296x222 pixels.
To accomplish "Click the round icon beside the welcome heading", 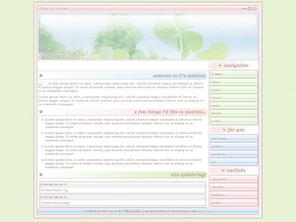I will (41, 76).
